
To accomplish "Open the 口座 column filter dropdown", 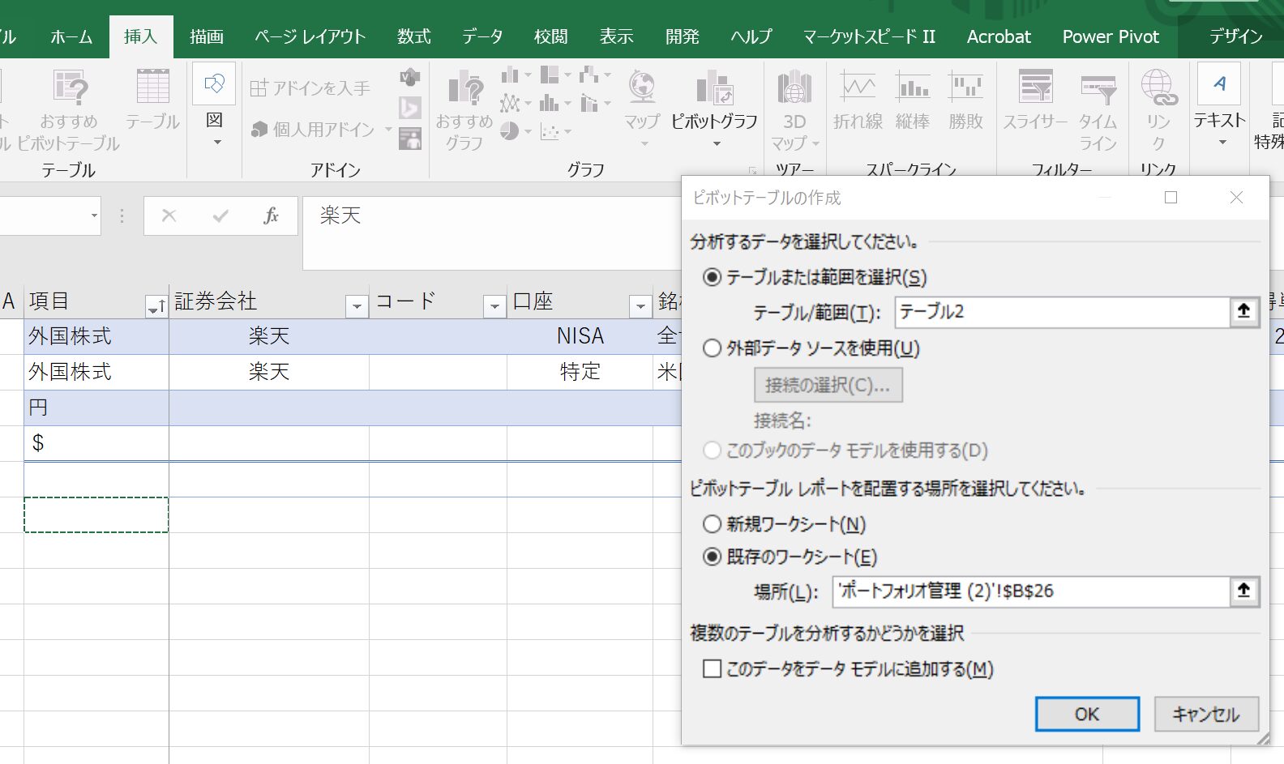I will [640, 306].
